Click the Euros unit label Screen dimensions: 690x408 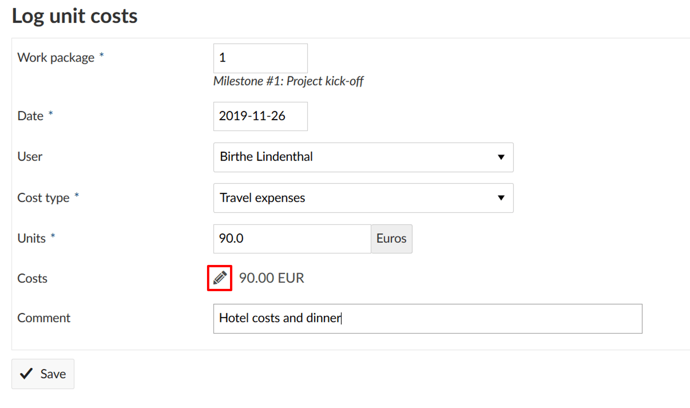(391, 239)
